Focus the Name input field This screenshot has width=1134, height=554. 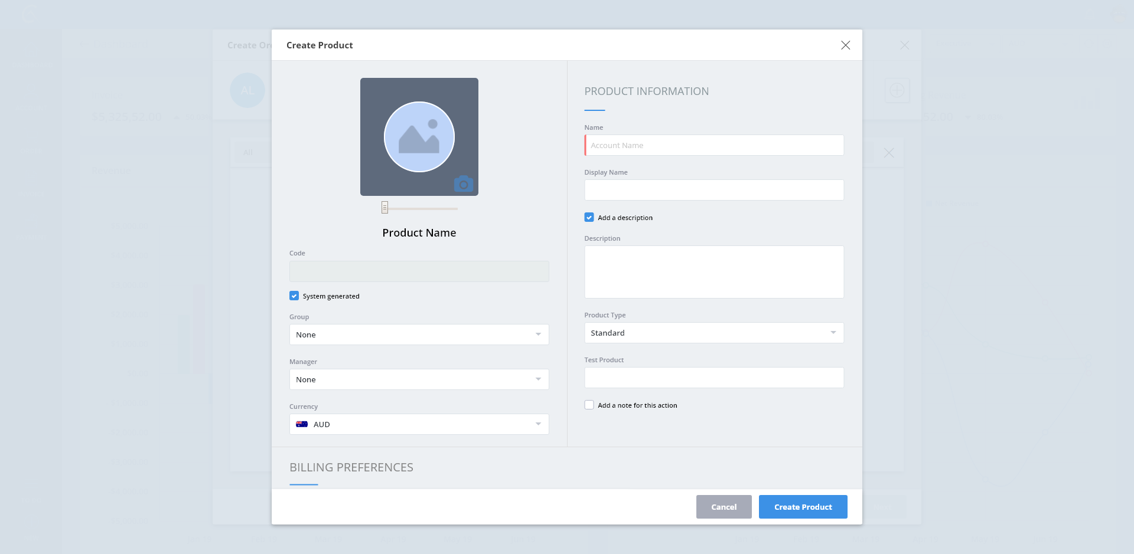coord(713,145)
